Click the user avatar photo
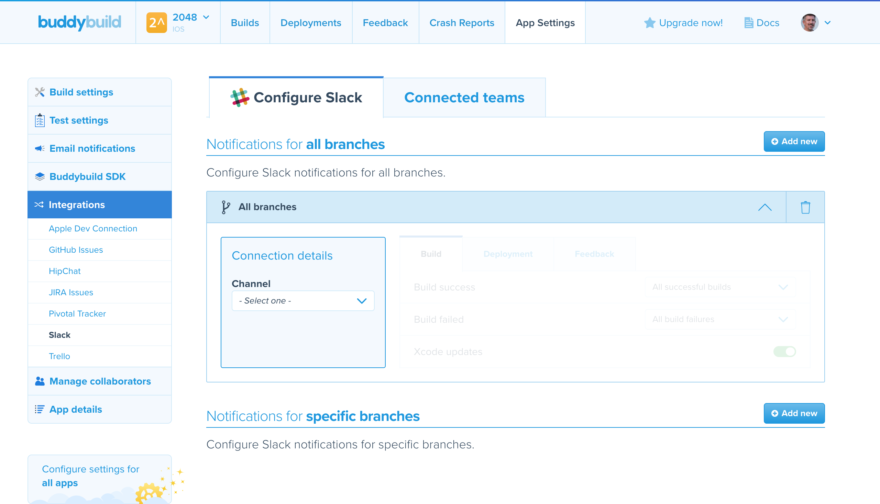 tap(809, 23)
